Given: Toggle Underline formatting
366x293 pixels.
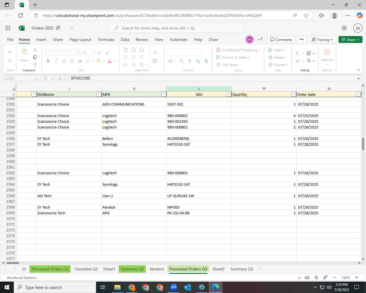Looking at the screenshot, I should tap(64, 61).
